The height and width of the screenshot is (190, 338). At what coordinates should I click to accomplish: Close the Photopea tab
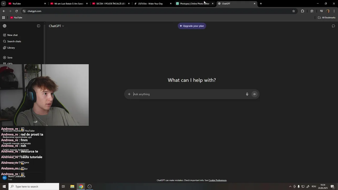[x=213, y=3]
